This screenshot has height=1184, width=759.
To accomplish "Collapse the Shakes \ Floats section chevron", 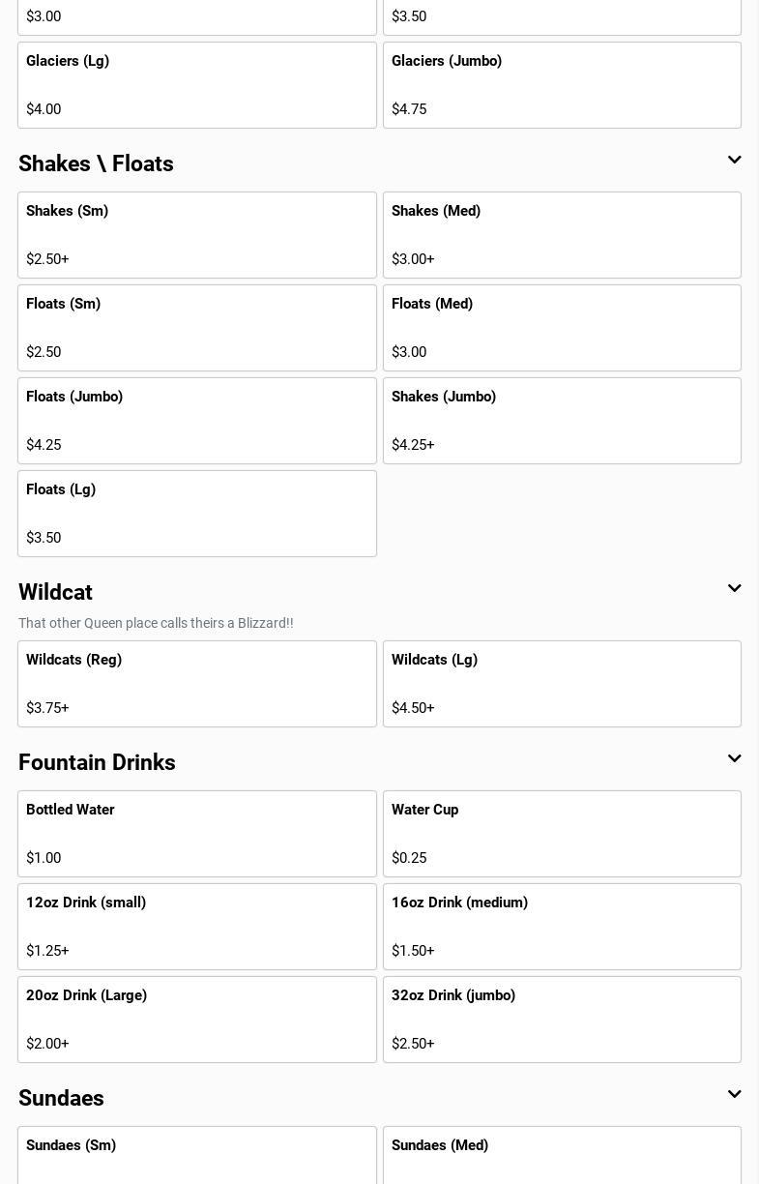I will click(734, 161).
